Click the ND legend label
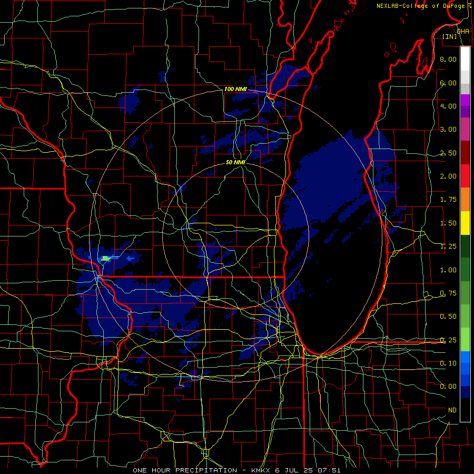Screen dimensions: 474x474 [x=452, y=410]
